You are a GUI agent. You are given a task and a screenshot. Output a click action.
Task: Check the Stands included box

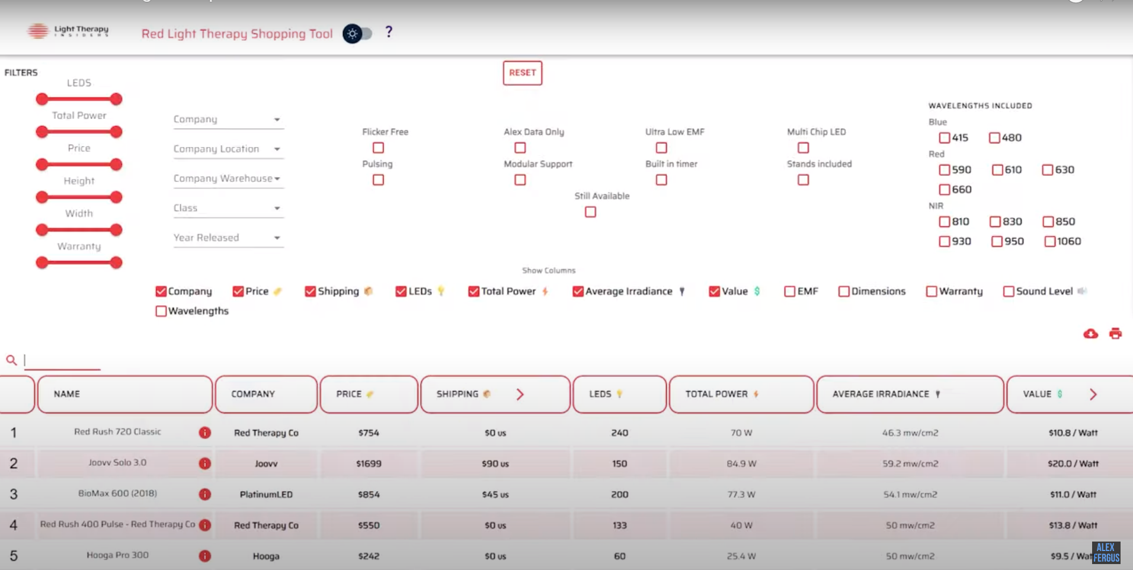[803, 180]
